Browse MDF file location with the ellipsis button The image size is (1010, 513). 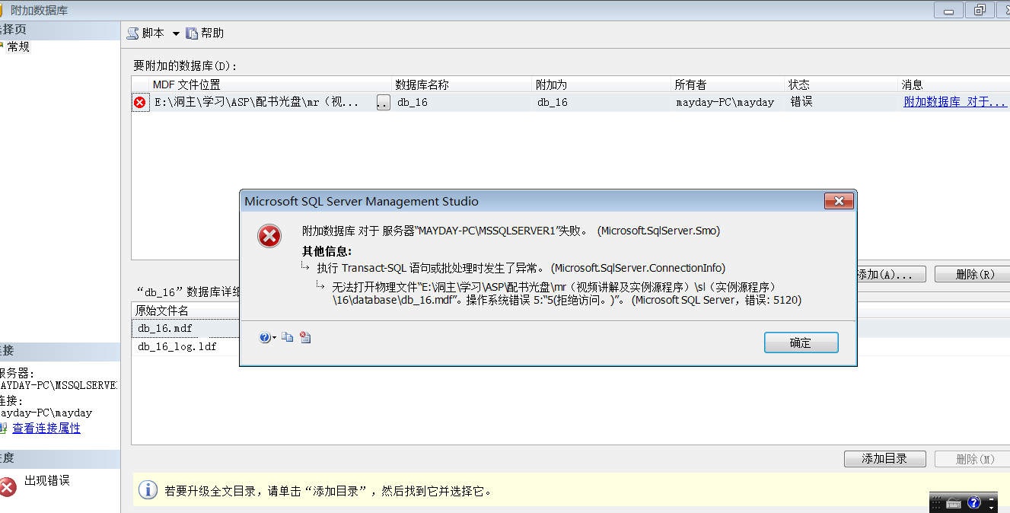click(384, 102)
